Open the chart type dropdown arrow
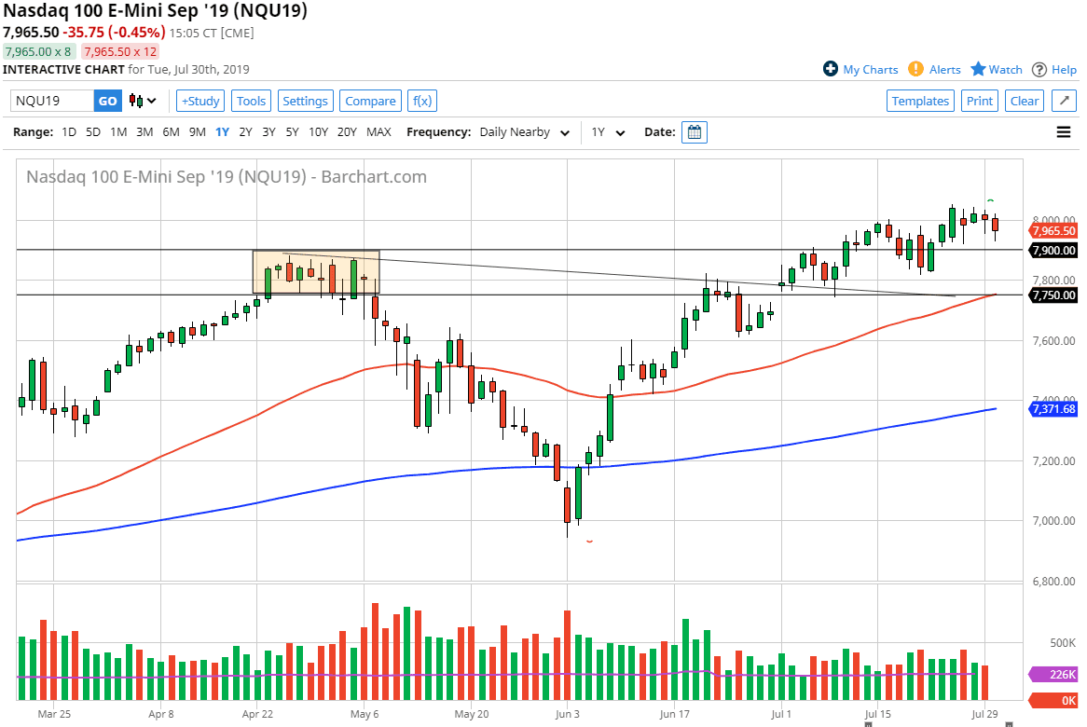 tap(152, 101)
